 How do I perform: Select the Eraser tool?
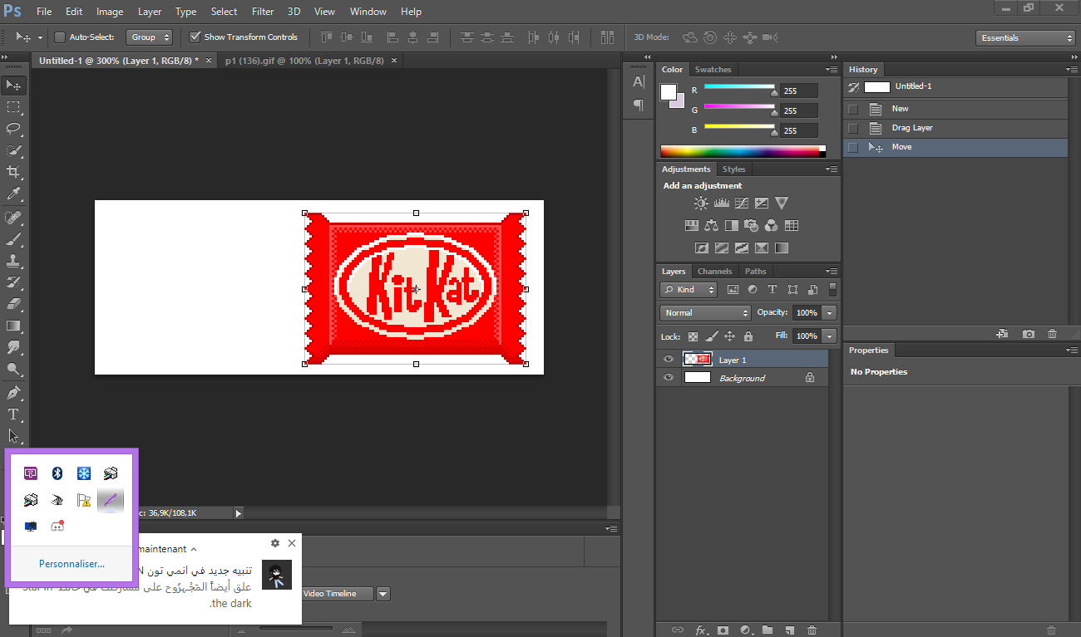[13, 304]
